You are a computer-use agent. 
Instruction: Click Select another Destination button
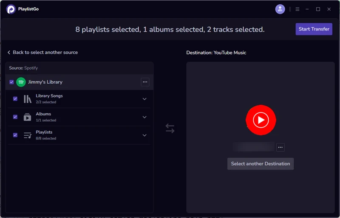coord(261,164)
